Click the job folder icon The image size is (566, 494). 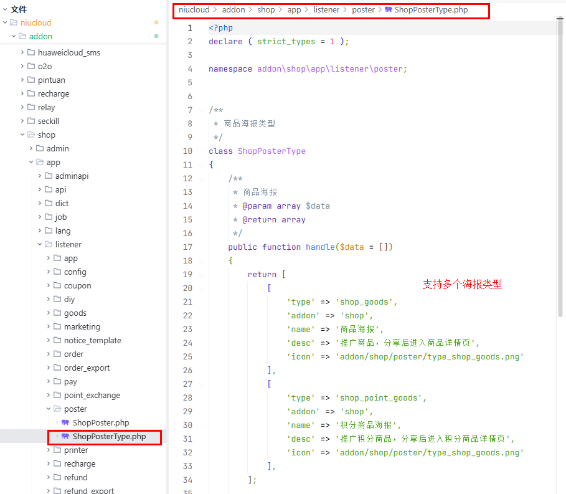(49, 217)
